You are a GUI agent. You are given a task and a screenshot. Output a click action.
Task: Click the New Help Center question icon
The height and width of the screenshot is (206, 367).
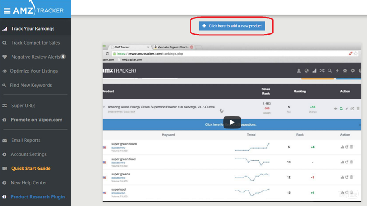pyautogui.click(x=4, y=183)
